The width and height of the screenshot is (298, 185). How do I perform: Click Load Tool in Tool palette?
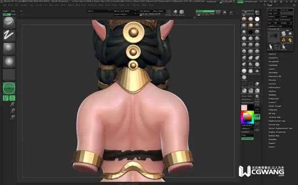tap(274, 10)
